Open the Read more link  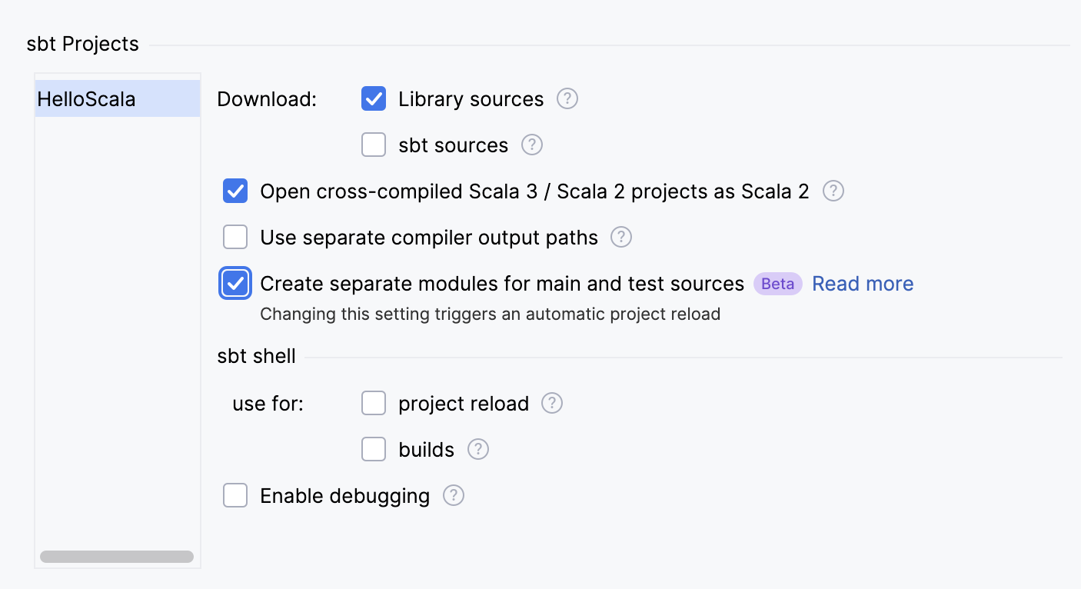click(x=863, y=284)
